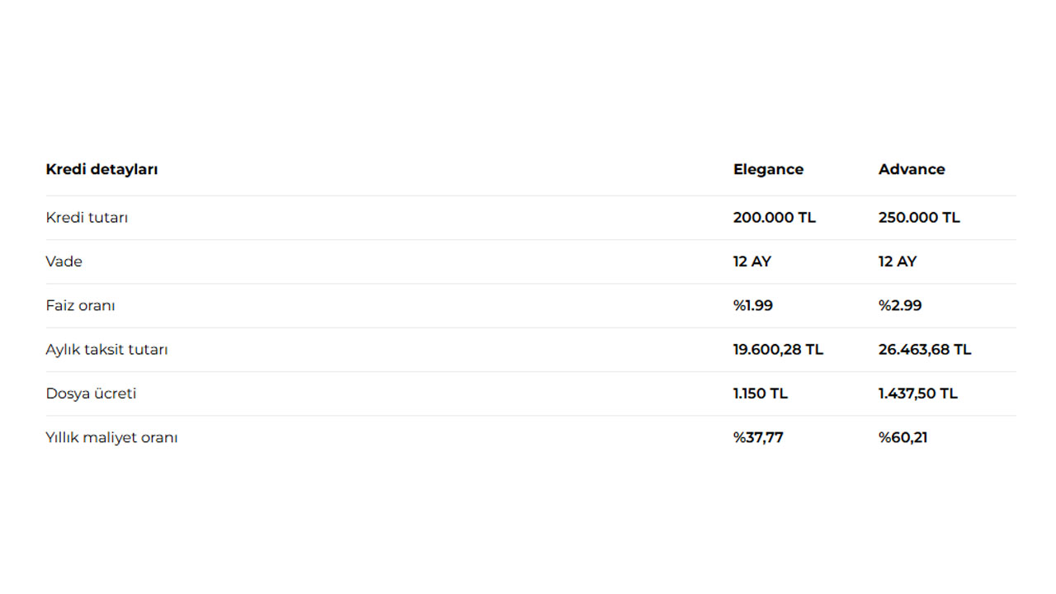Click the Kredi tutarı row label
1056x594 pixels.
pos(87,218)
